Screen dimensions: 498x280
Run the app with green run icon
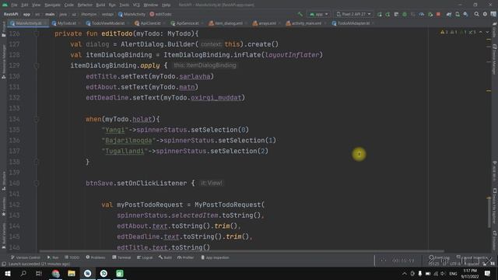[x=379, y=14]
